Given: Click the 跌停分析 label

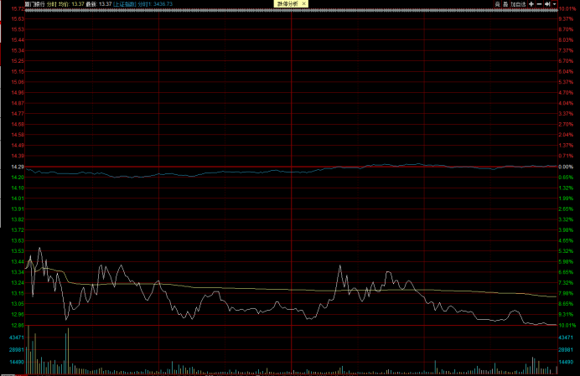Looking at the screenshot, I should 287,4.
